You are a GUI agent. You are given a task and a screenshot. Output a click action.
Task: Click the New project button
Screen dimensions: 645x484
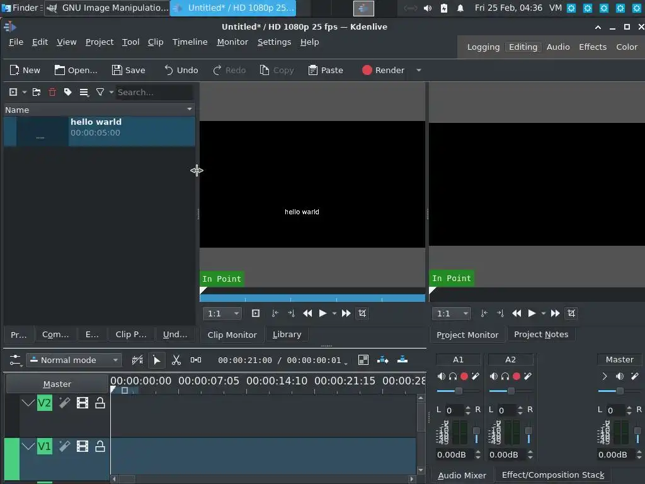(x=25, y=71)
